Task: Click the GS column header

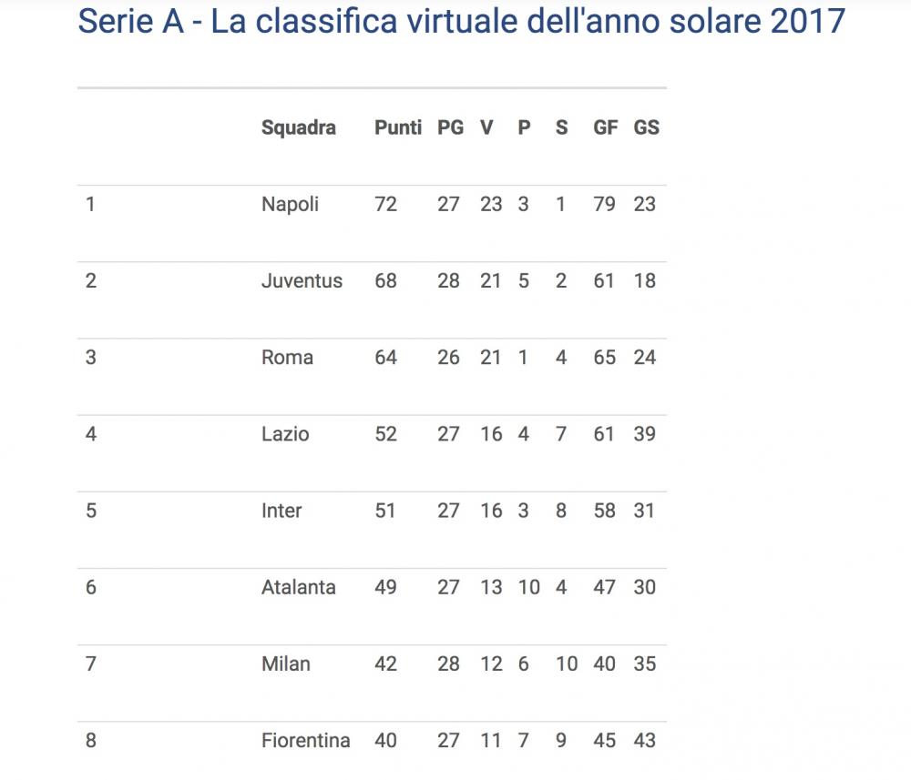Action: 646,128
